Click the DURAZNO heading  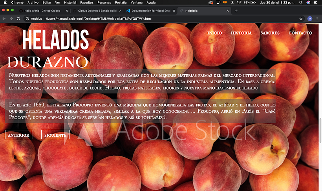[x=47, y=62]
